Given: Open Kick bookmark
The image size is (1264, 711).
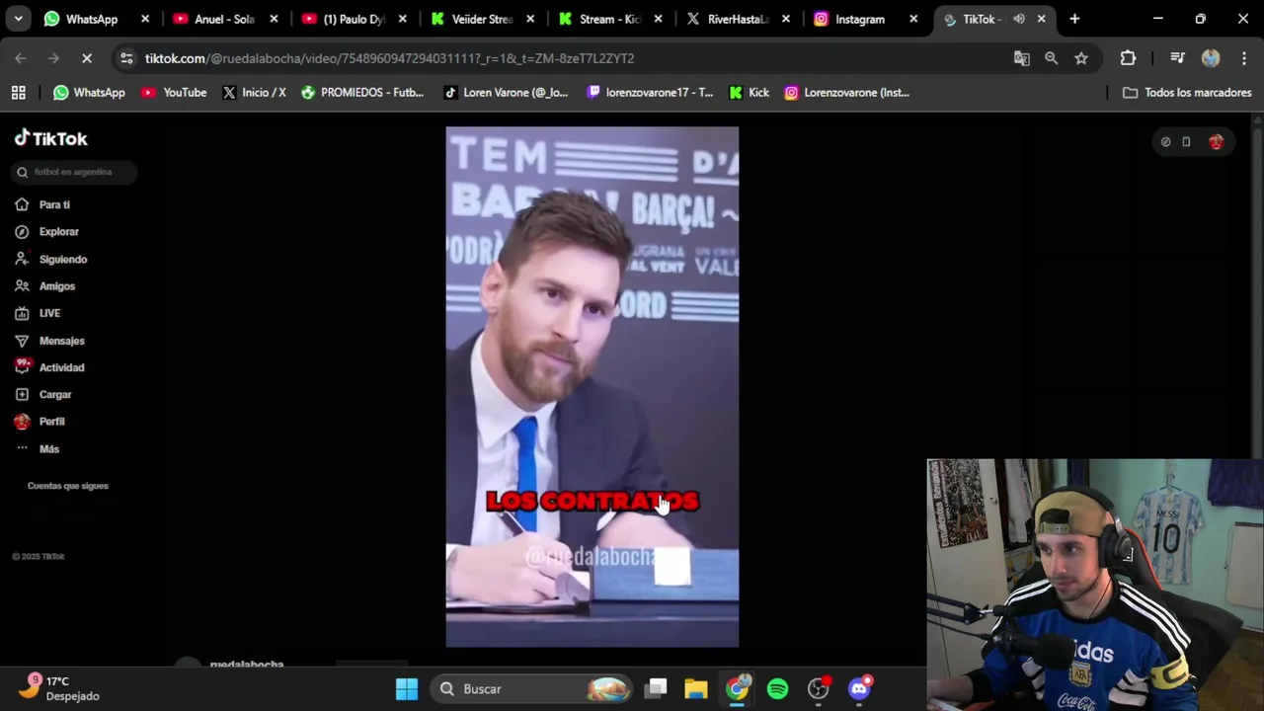Looking at the screenshot, I should click(749, 93).
